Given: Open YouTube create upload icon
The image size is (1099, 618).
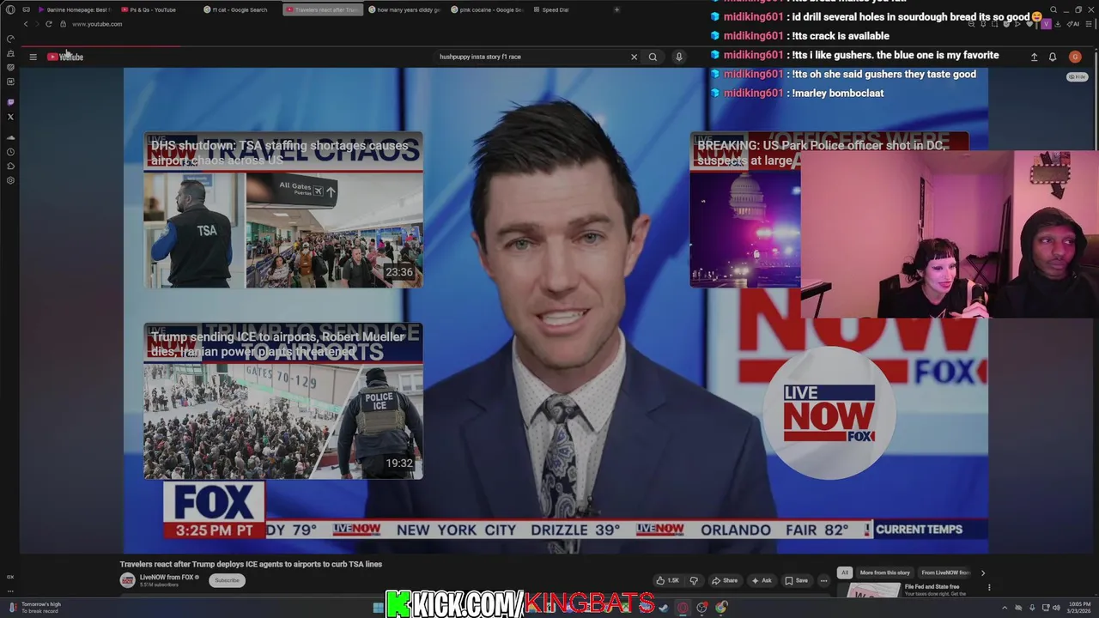Looking at the screenshot, I should (1034, 57).
